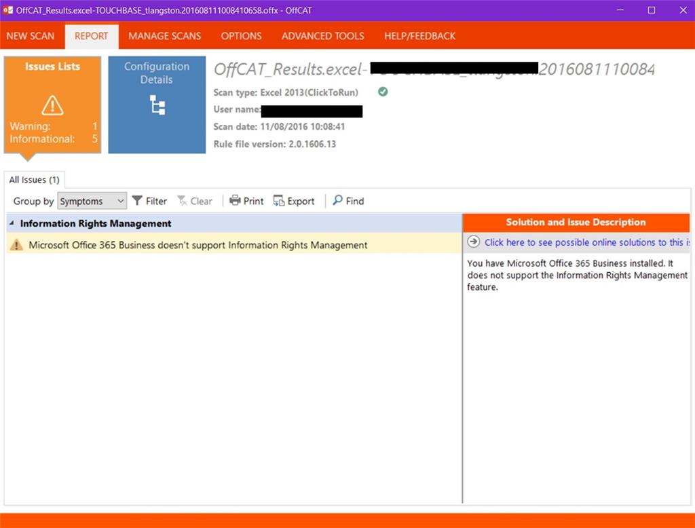Screen dimensions: 695x528
Task: Click the tree hierarchy icon in Configuration Details
Action: [x=157, y=105]
